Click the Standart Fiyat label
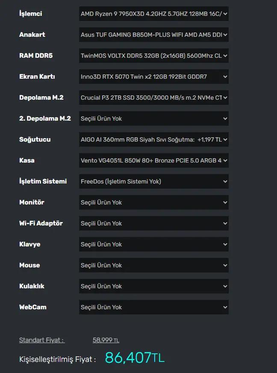Viewport: 277px width, 373px height. (x=42, y=340)
